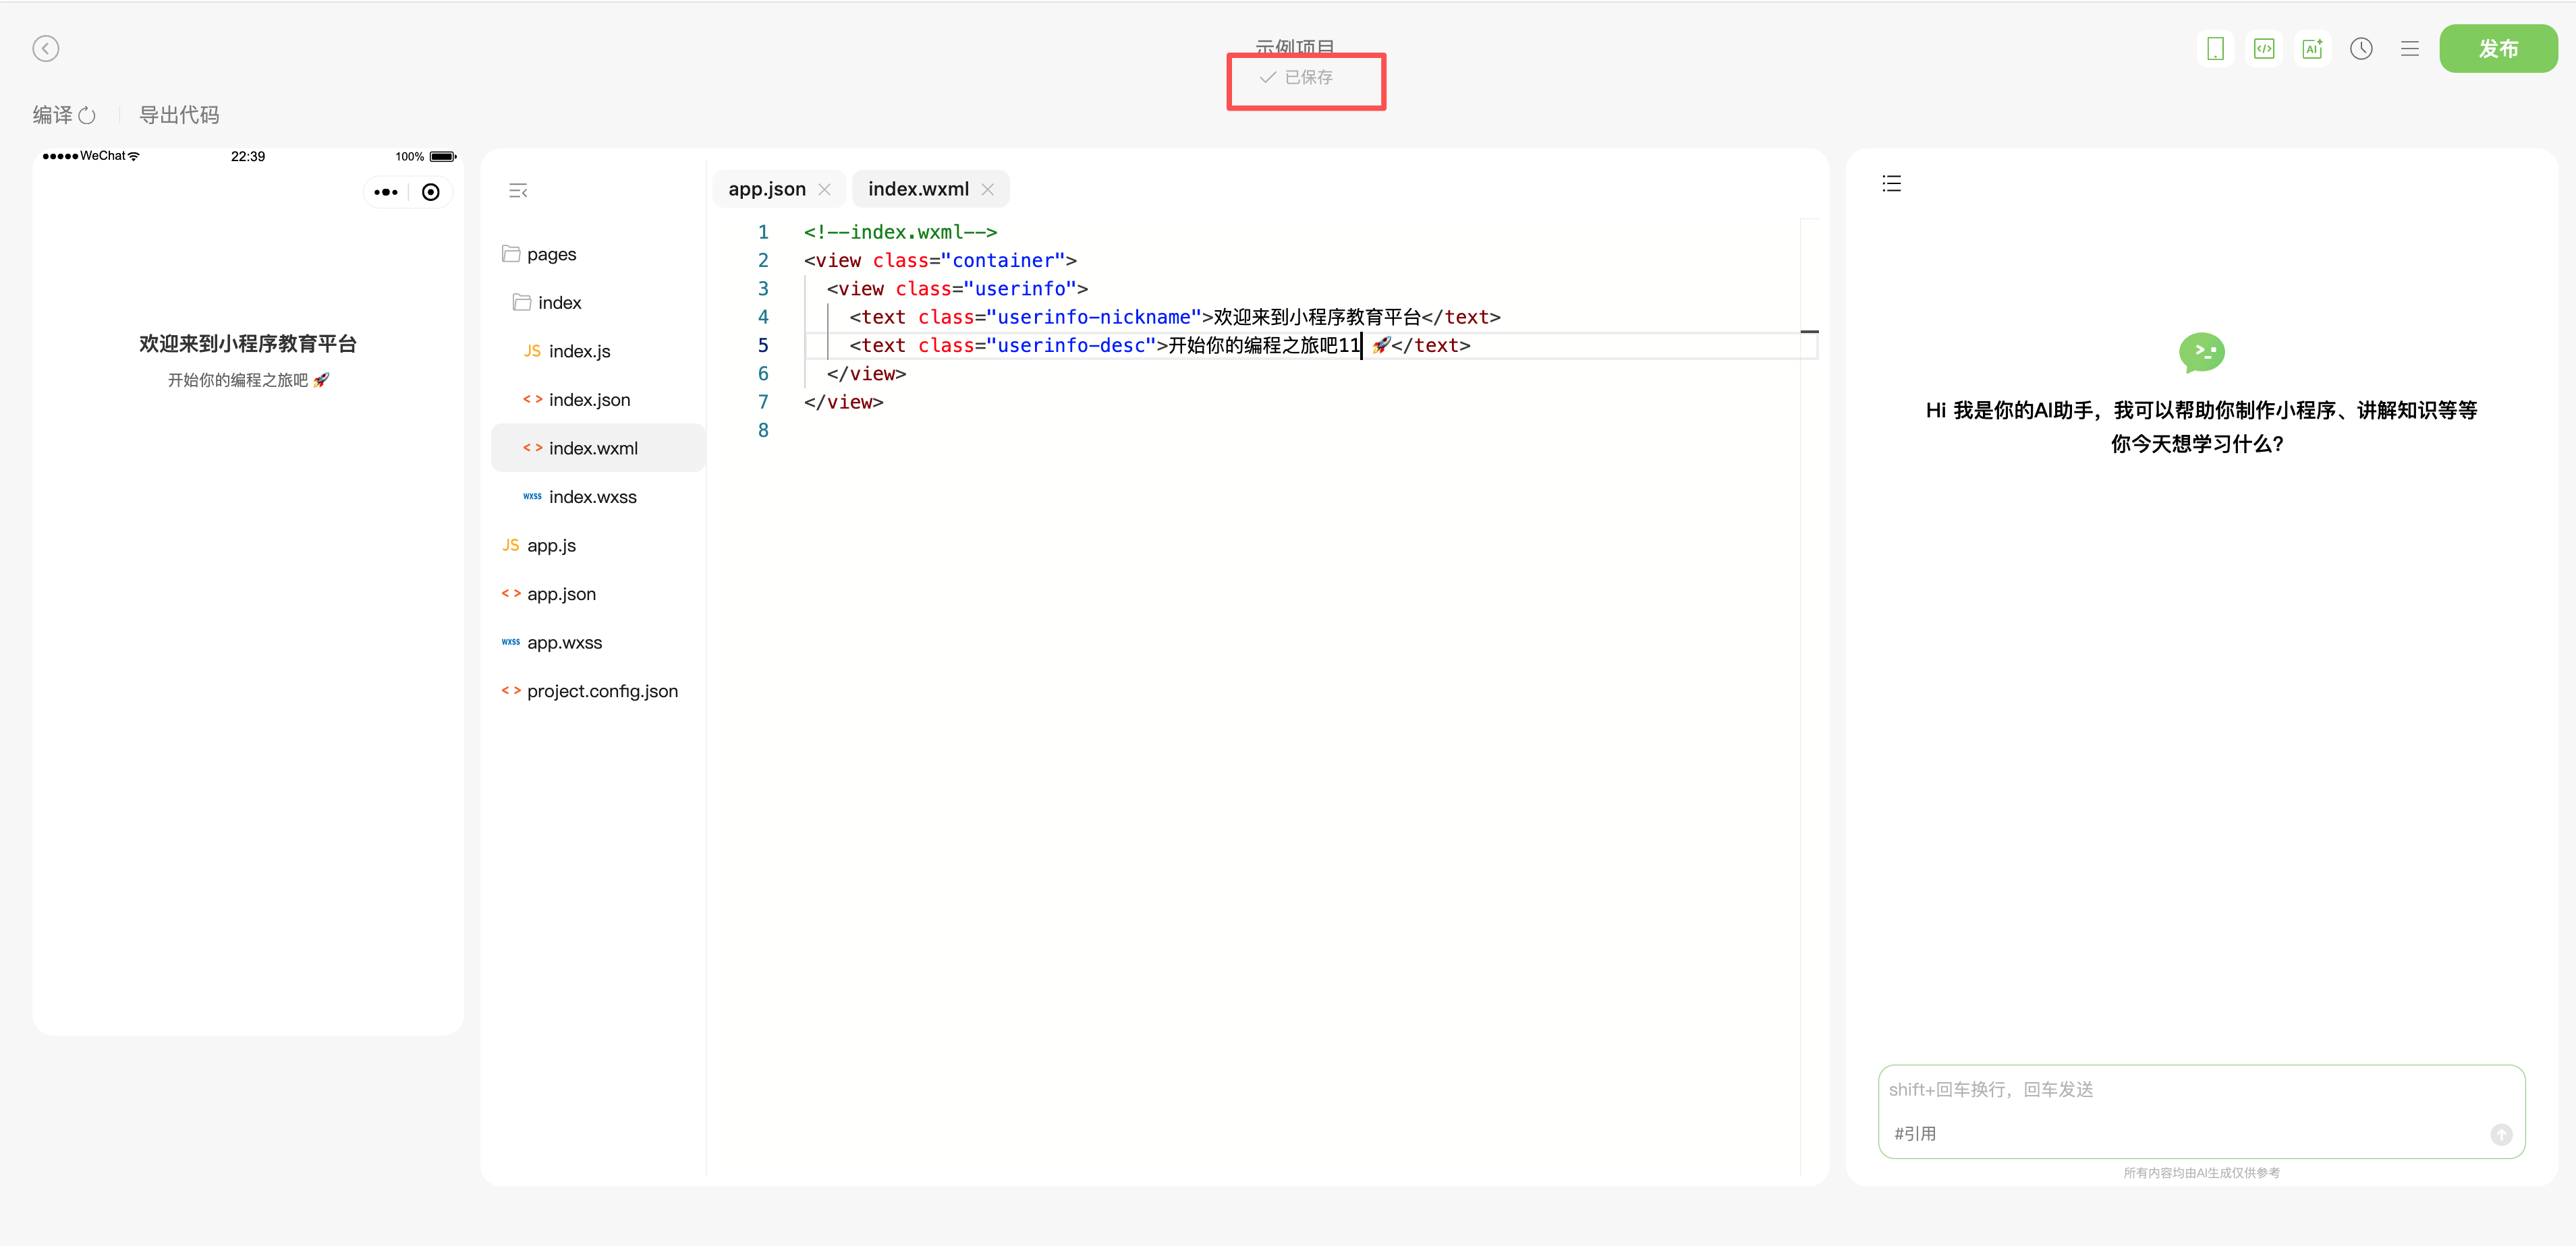The width and height of the screenshot is (2576, 1246).
Task: Click the simulator three-dots capsule menu
Action: click(x=386, y=193)
